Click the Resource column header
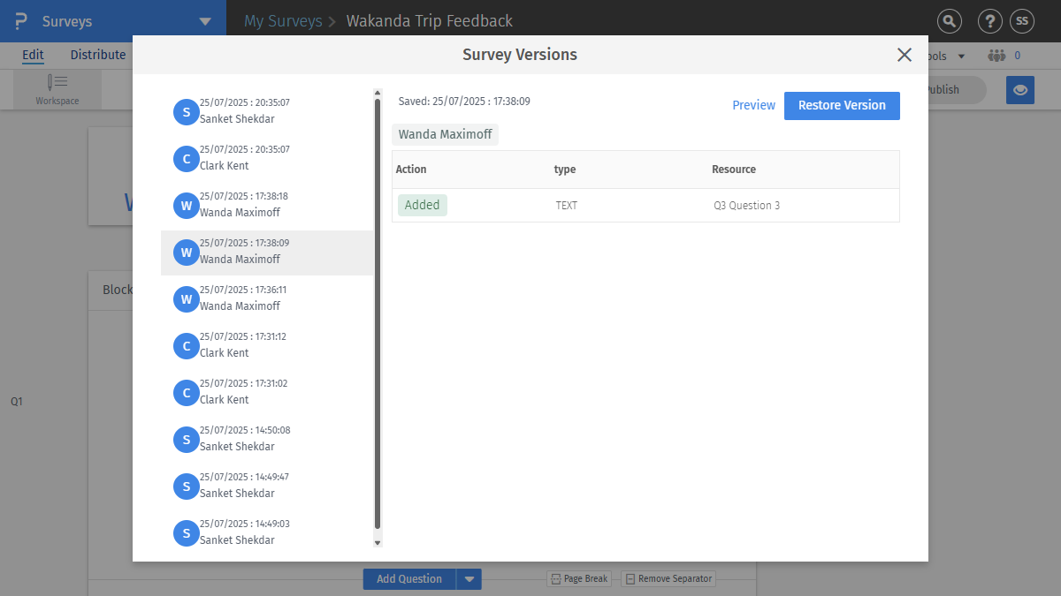 734,170
